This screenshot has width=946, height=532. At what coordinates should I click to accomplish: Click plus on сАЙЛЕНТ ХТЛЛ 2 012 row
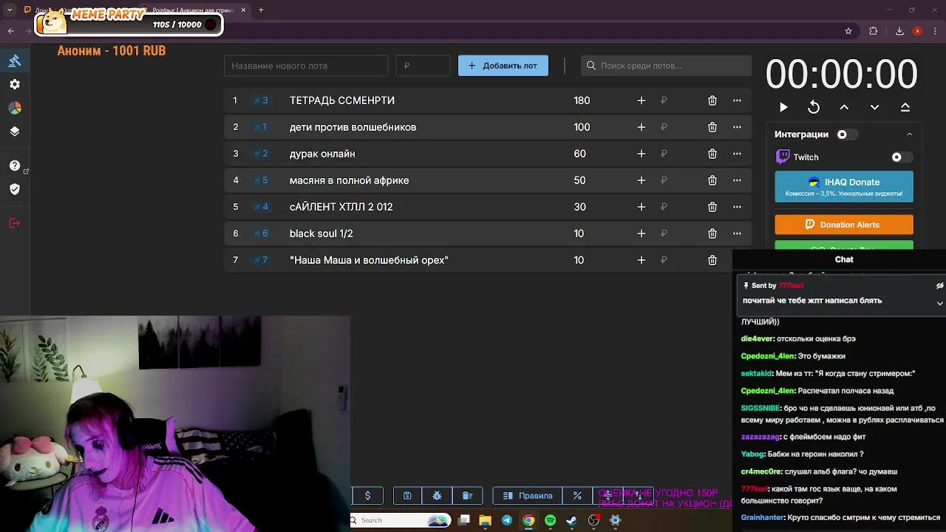pyautogui.click(x=642, y=207)
